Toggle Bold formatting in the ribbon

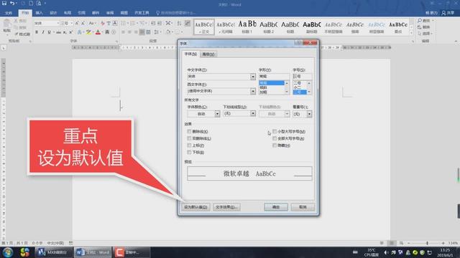[37, 32]
